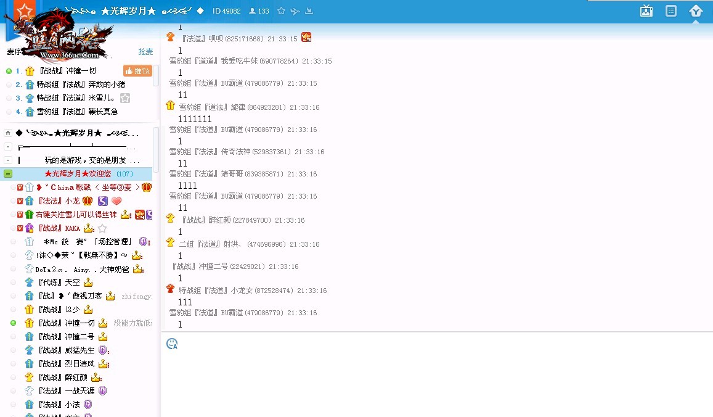713x417 pixels.
Task: Click the mic queue list scrollbar
Action: [x=156, y=77]
